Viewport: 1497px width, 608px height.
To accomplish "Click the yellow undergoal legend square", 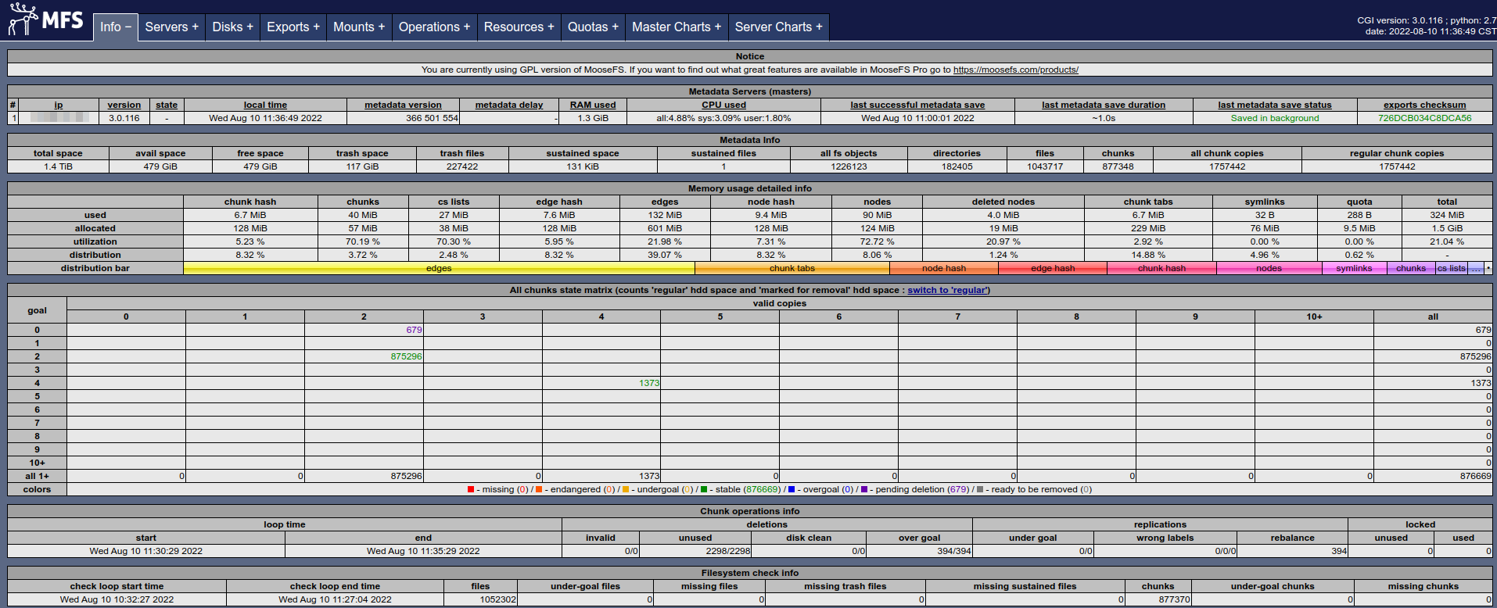I will coord(626,489).
